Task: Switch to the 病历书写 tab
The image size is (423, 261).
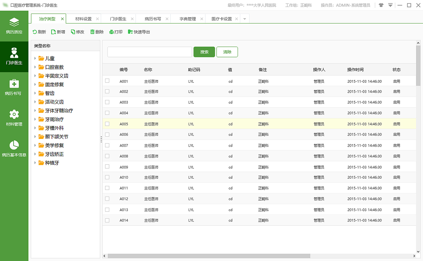Action: tap(153, 19)
